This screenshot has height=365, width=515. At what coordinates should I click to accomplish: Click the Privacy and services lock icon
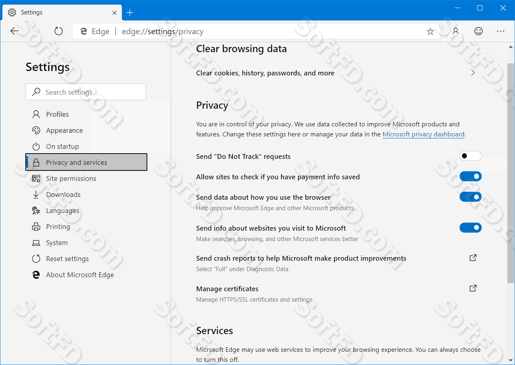(36, 162)
